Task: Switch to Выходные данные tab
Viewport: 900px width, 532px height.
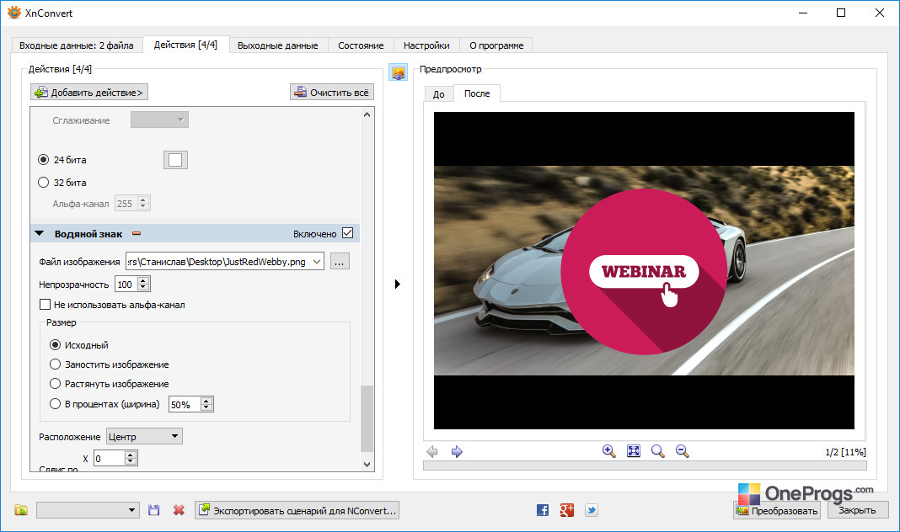Action: tap(278, 45)
